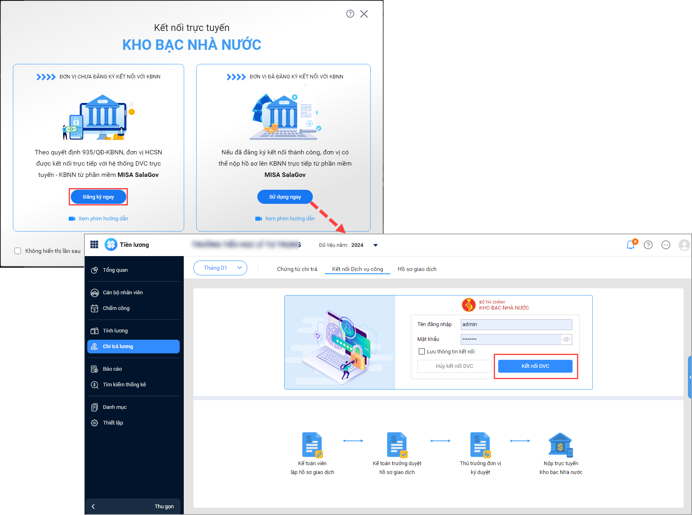692x515 pixels.
Task: Click Hủy kết nối DVC button
Action: pos(454,366)
